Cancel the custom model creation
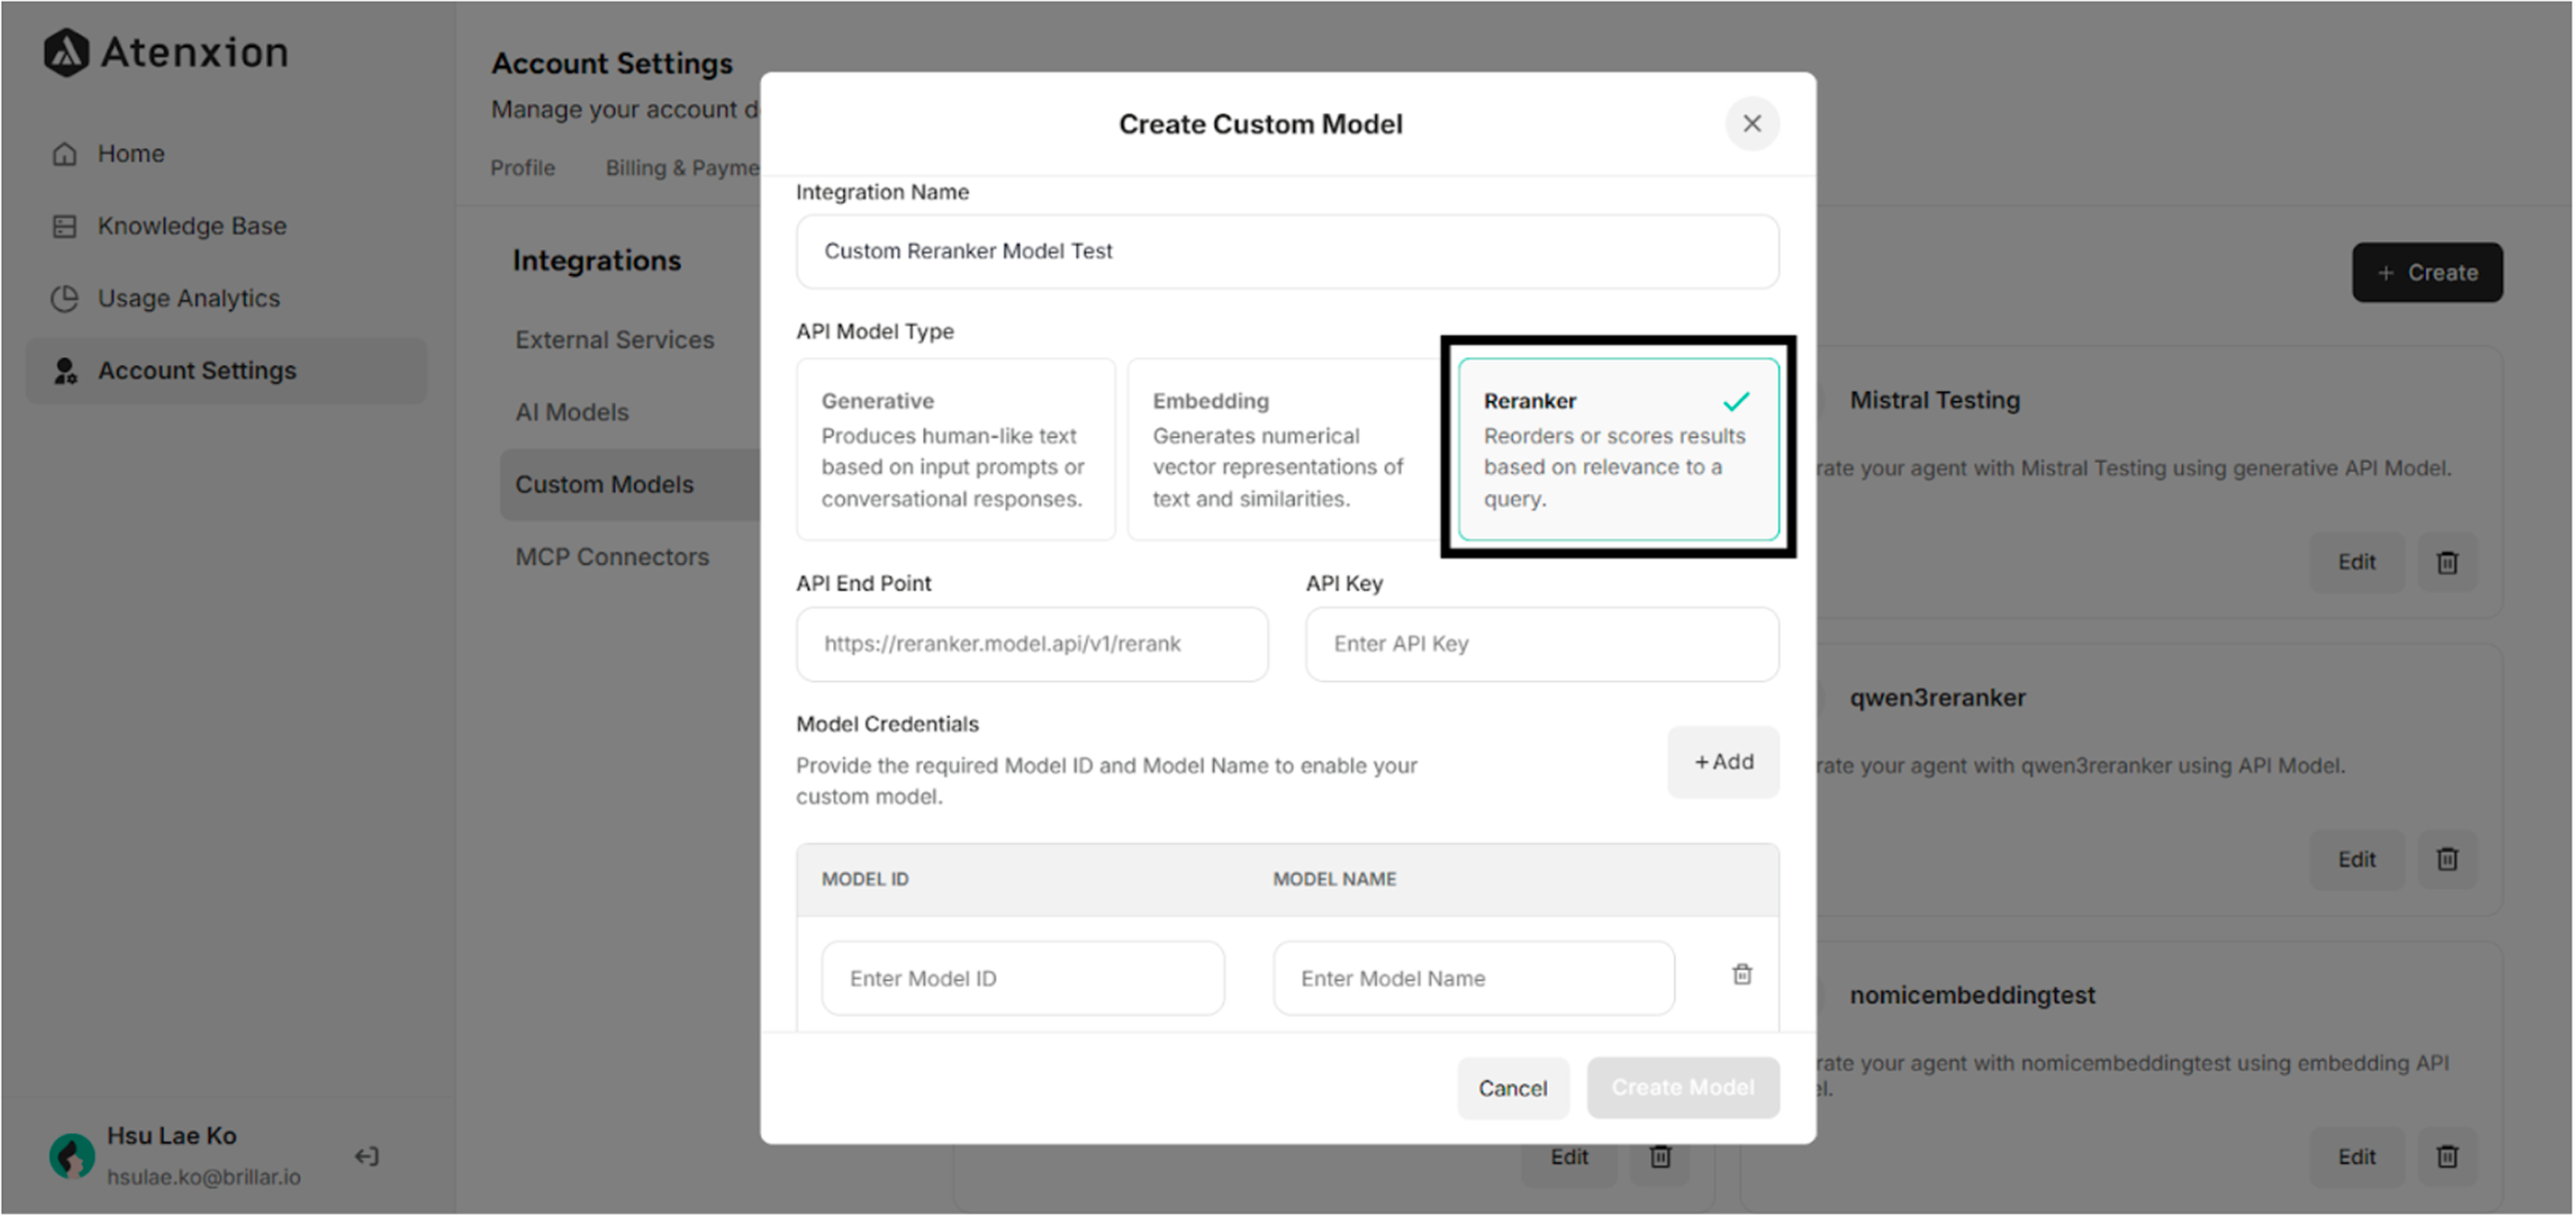The width and height of the screenshot is (2576, 1217). tap(1513, 1088)
